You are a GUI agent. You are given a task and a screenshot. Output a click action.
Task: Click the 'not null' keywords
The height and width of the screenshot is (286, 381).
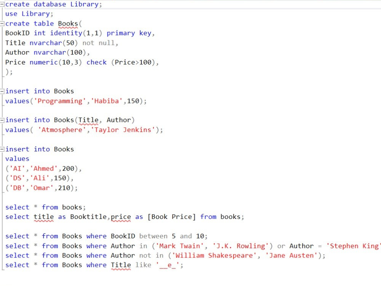tap(98, 43)
